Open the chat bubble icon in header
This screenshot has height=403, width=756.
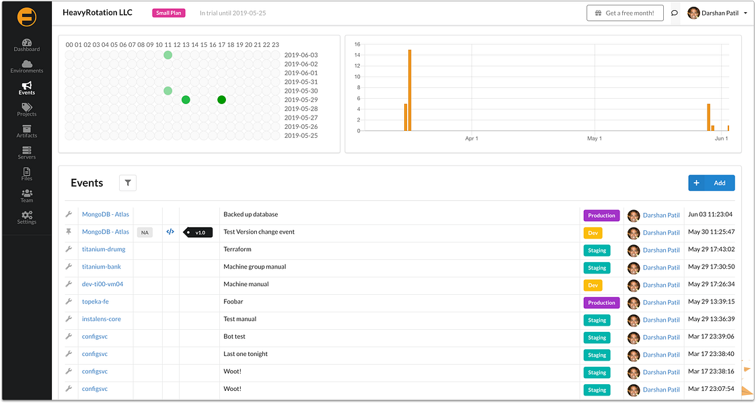pos(675,13)
